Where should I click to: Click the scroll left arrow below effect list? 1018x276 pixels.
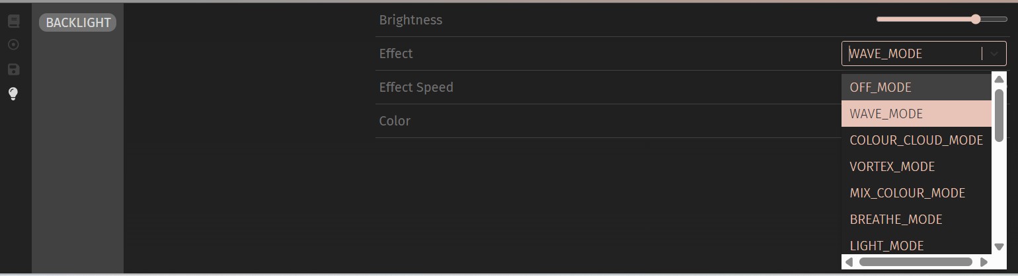click(x=849, y=262)
